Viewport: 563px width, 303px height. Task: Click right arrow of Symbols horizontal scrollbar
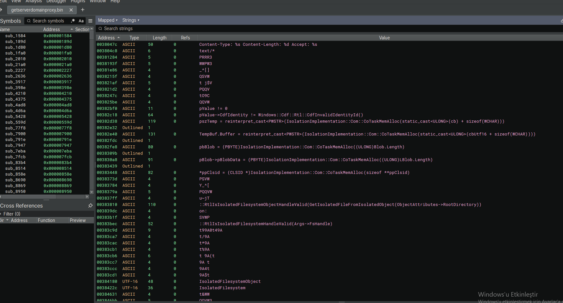click(87, 197)
